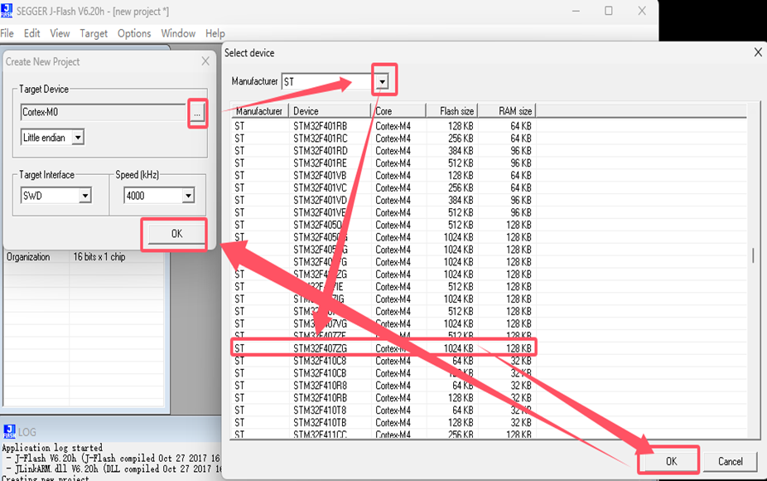Screen dimensions: 767x481
Task: Select the STM32F410T8 device row
Action: (x=383, y=411)
